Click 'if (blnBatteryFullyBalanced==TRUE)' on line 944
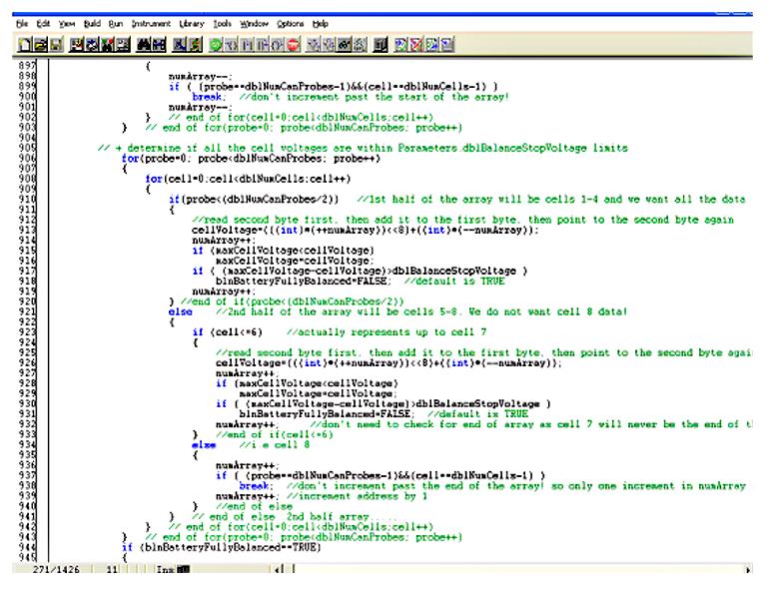 tap(221, 547)
